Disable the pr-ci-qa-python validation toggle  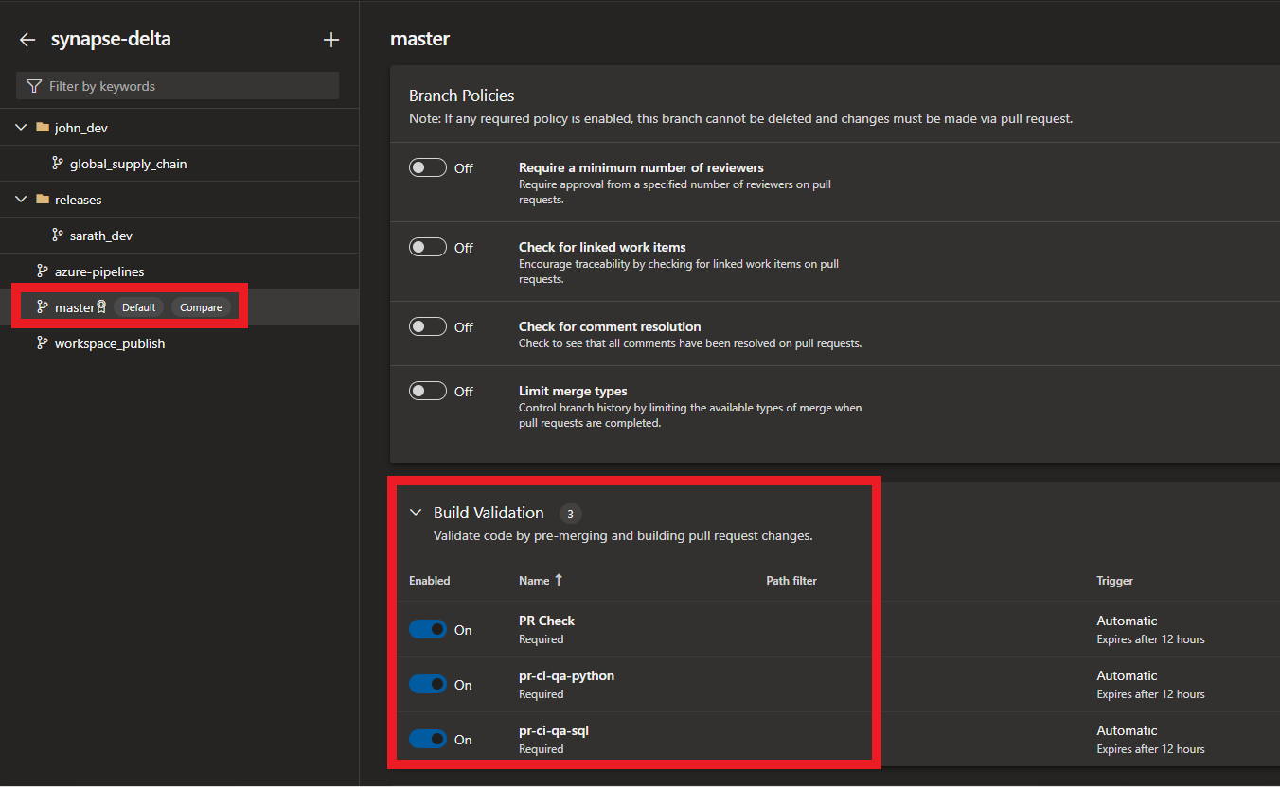click(428, 684)
